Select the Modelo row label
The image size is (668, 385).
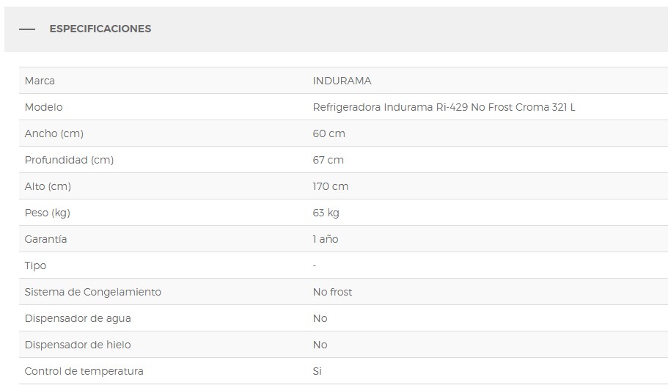coord(44,107)
